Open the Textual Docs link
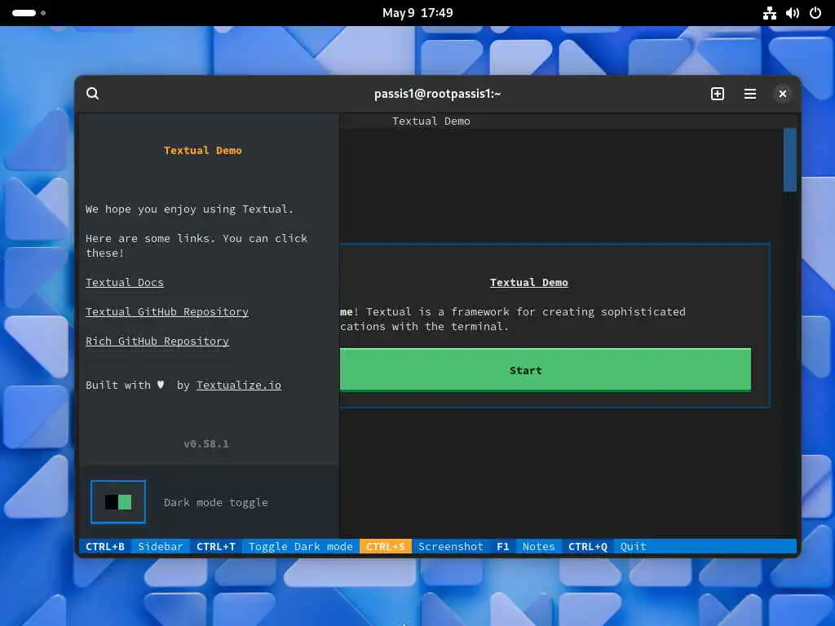Image resolution: width=835 pixels, height=626 pixels. pos(125,283)
